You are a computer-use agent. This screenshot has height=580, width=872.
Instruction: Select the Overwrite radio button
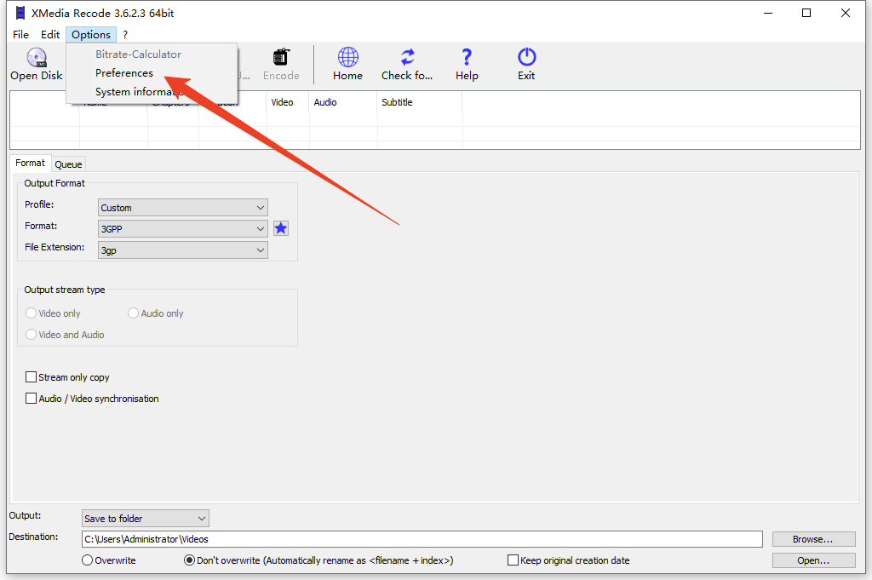87,560
